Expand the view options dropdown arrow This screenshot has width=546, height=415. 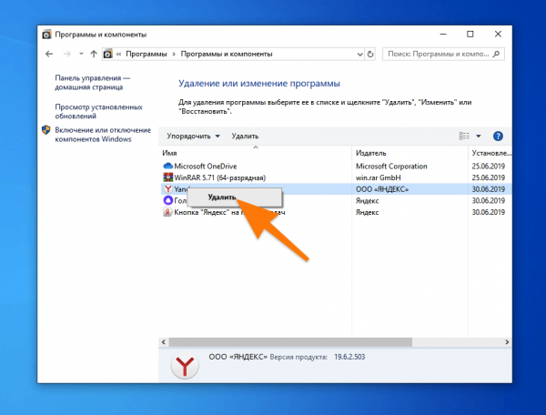[x=479, y=137]
